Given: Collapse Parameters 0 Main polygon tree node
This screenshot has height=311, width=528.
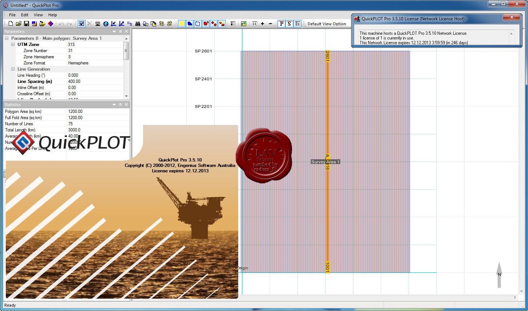Looking at the screenshot, I should coord(7,38).
